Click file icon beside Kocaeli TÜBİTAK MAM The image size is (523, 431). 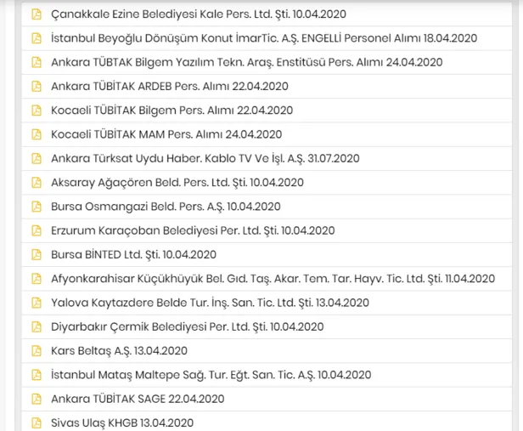(x=36, y=134)
